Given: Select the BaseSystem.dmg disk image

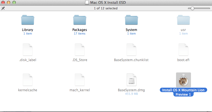Looking at the screenshot, I should tap(131, 80).
